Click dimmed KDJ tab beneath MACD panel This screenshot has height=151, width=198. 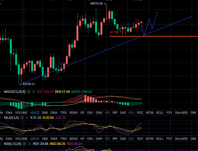coord(131,113)
